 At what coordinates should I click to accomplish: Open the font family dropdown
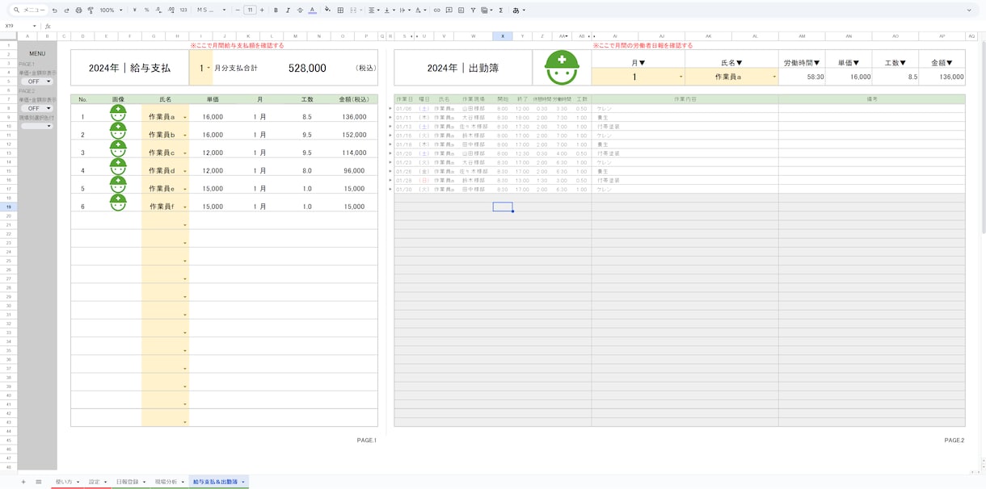click(x=212, y=10)
